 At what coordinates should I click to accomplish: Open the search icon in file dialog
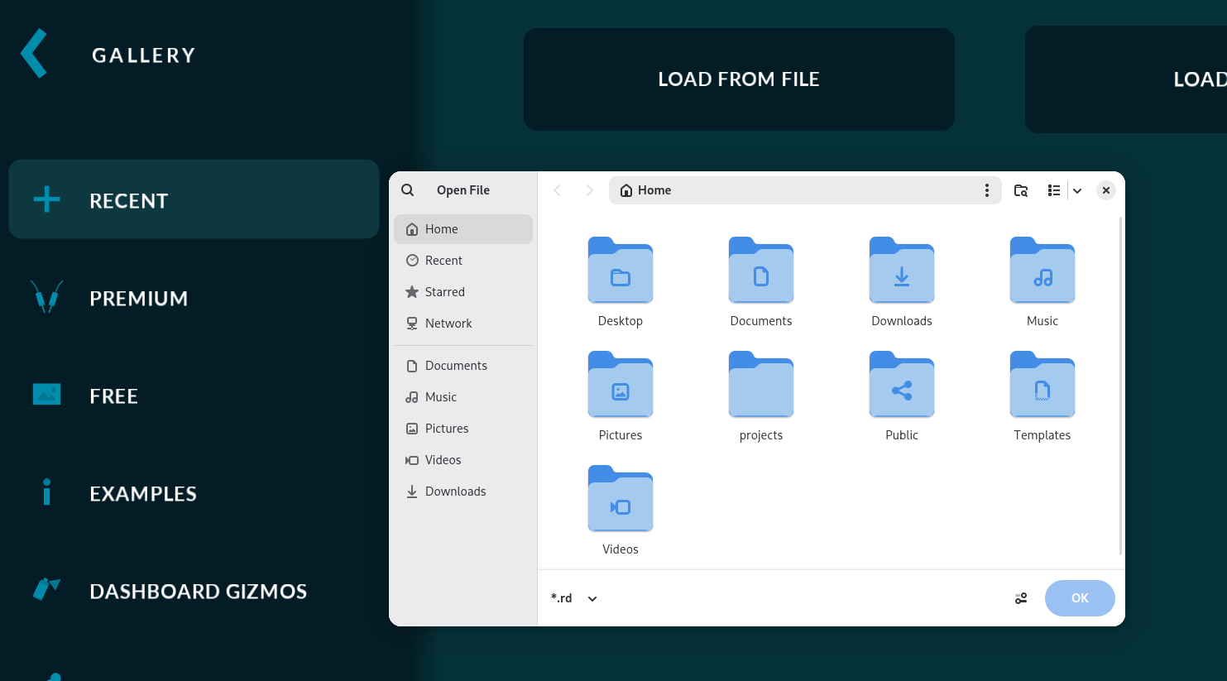408,190
